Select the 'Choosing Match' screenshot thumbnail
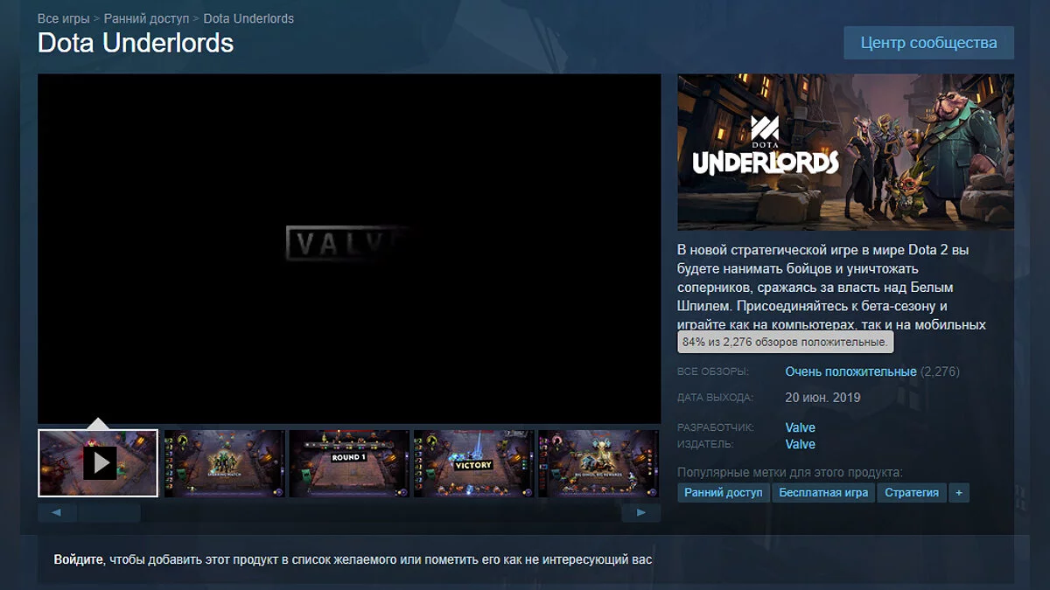The image size is (1050, 590). (x=225, y=463)
